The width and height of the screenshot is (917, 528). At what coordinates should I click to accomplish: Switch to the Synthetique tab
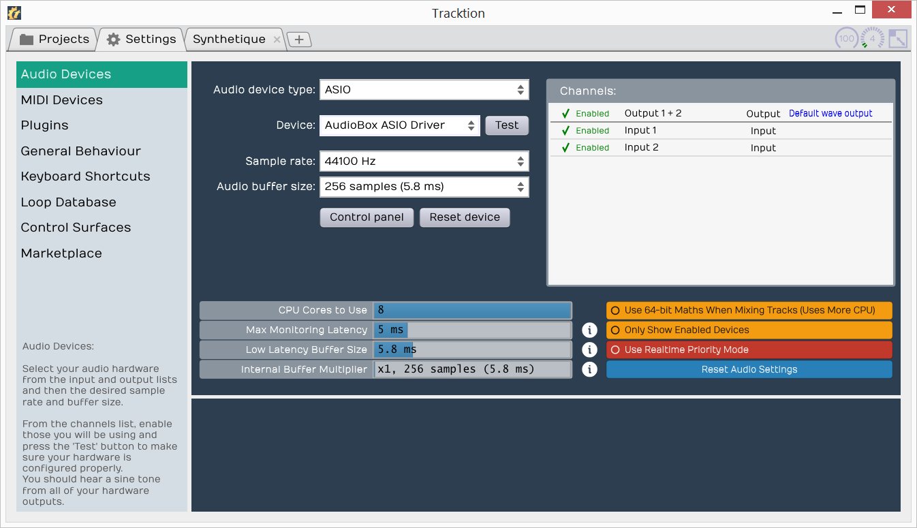pyautogui.click(x=230, y=39)
